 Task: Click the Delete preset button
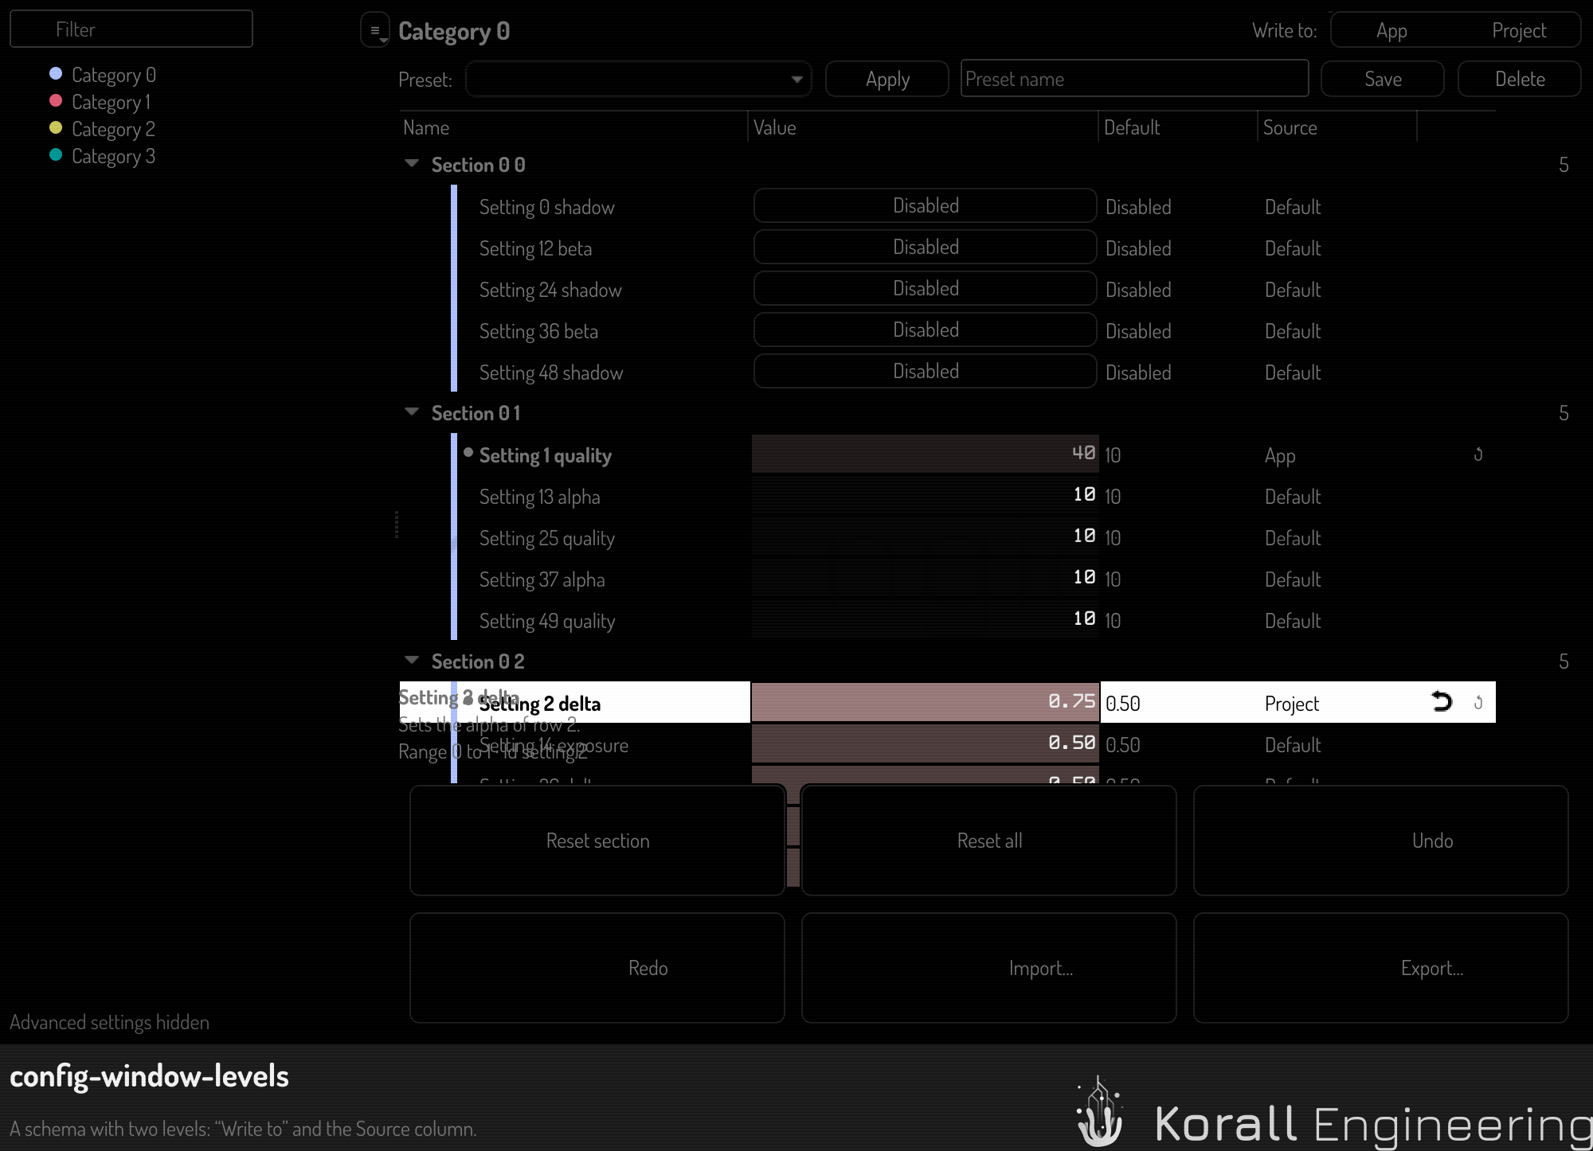tap(1520, 79)
